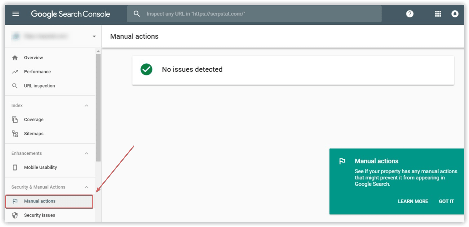Click the sidebar vertical scrollbar
This screenshot has width=469, height=227.
pyautogui.click(x=98, y=108)
